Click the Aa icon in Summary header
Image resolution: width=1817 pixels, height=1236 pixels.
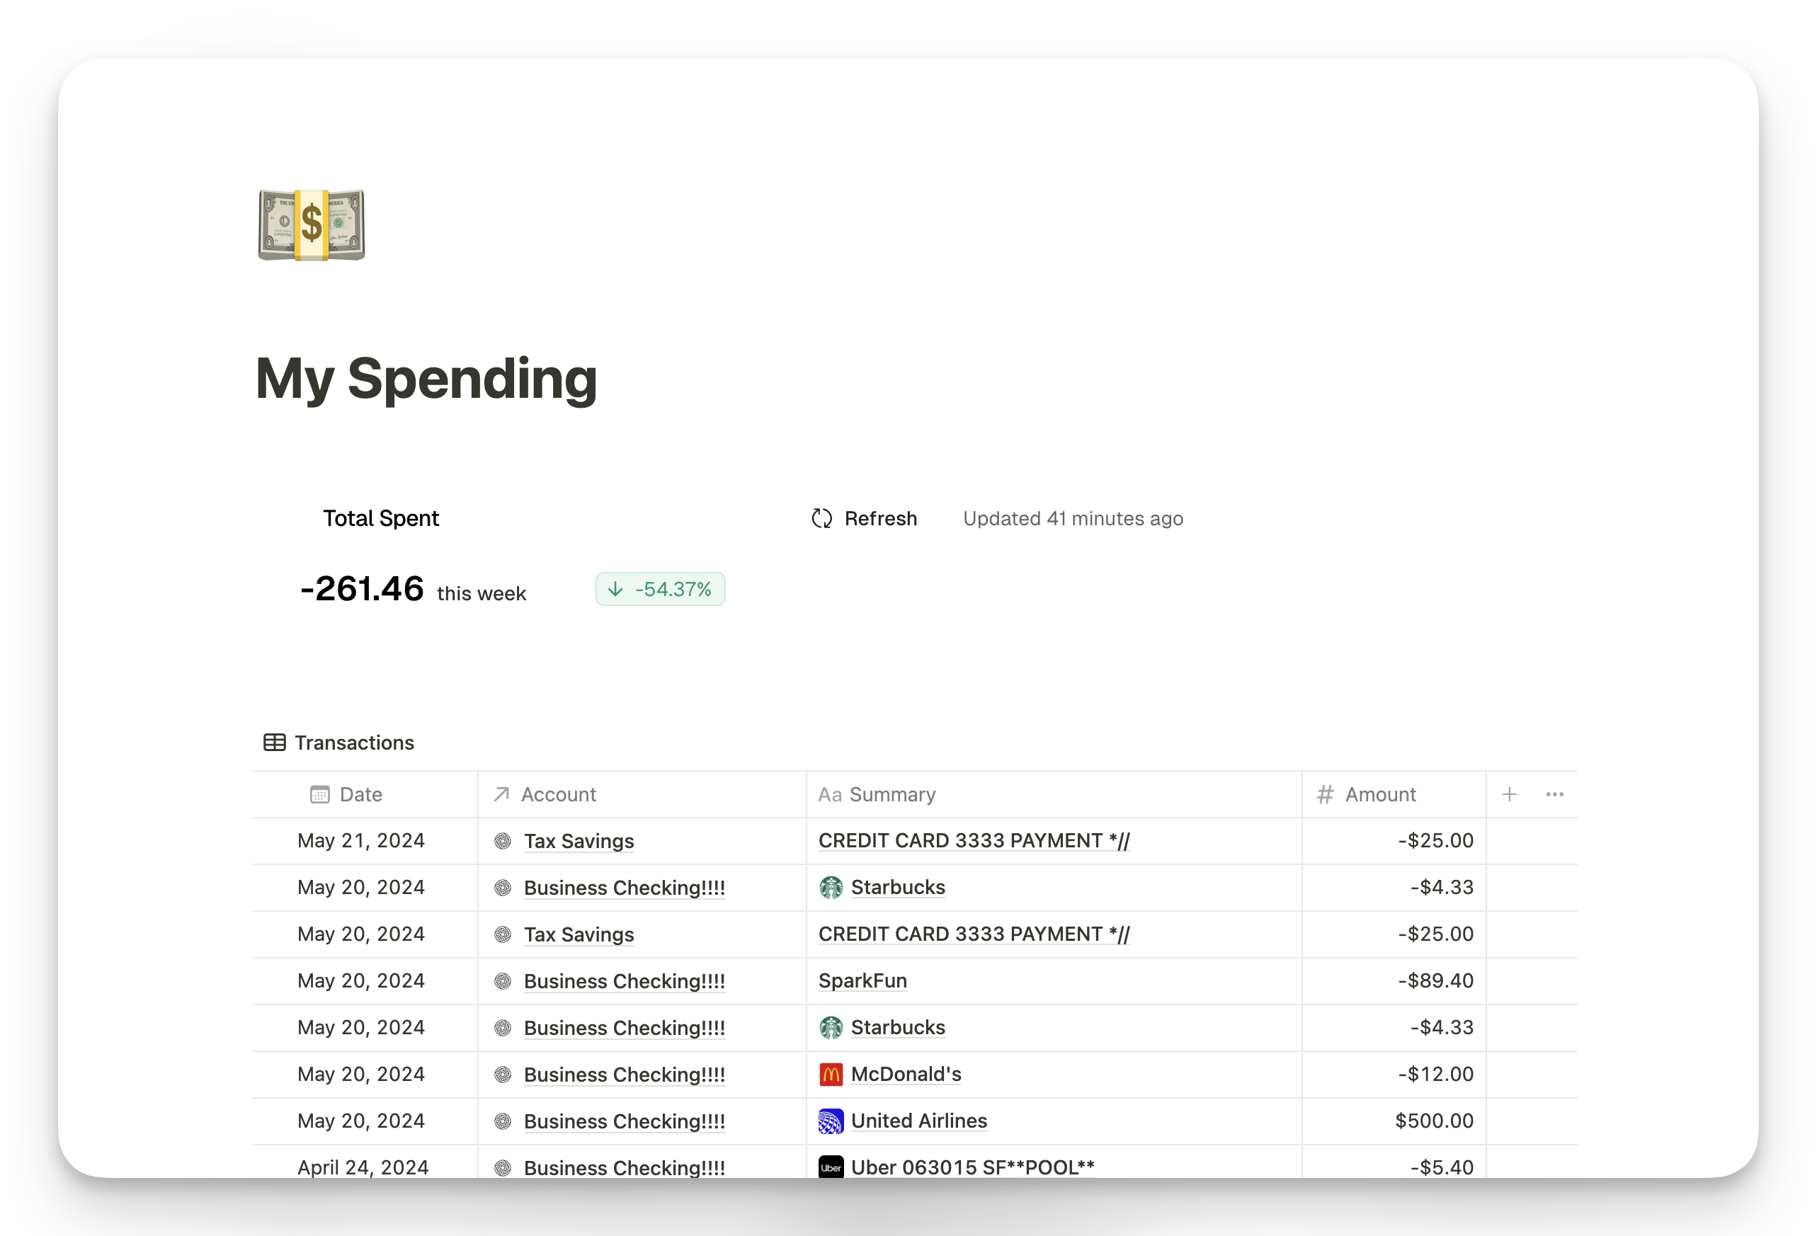click(829, 794)
